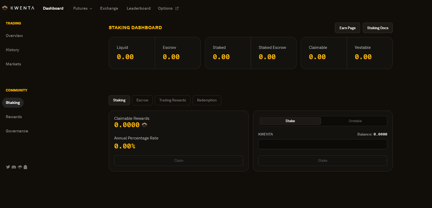Click the Kwenta token icon beside Claimable Rewards

point(144,125)
